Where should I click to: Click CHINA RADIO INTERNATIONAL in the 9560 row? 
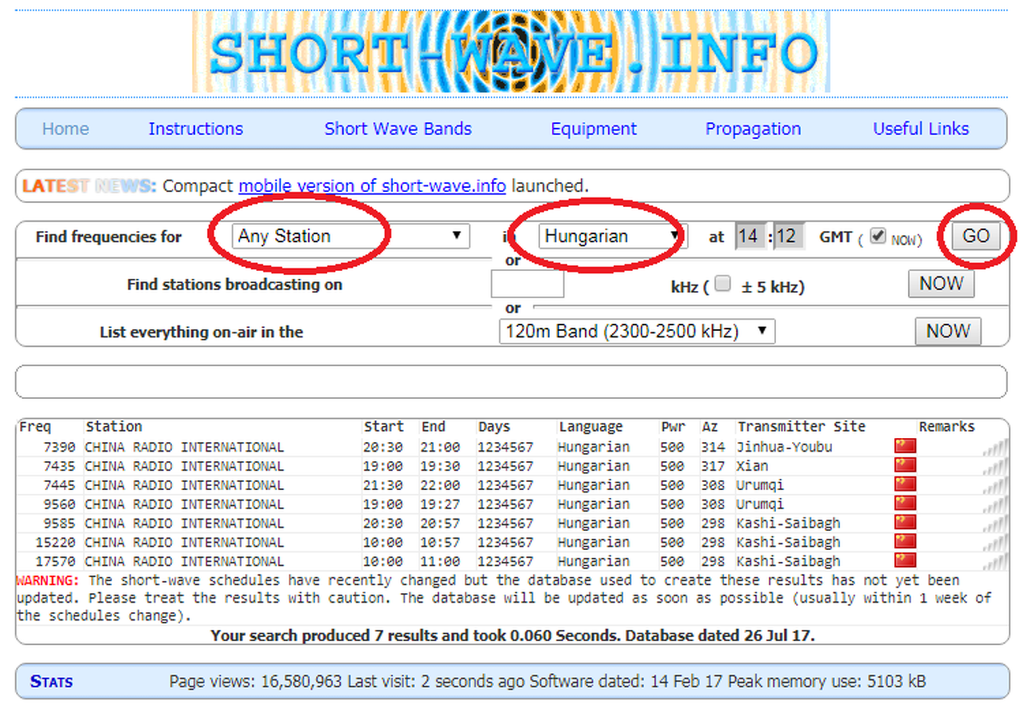point(185,504)
